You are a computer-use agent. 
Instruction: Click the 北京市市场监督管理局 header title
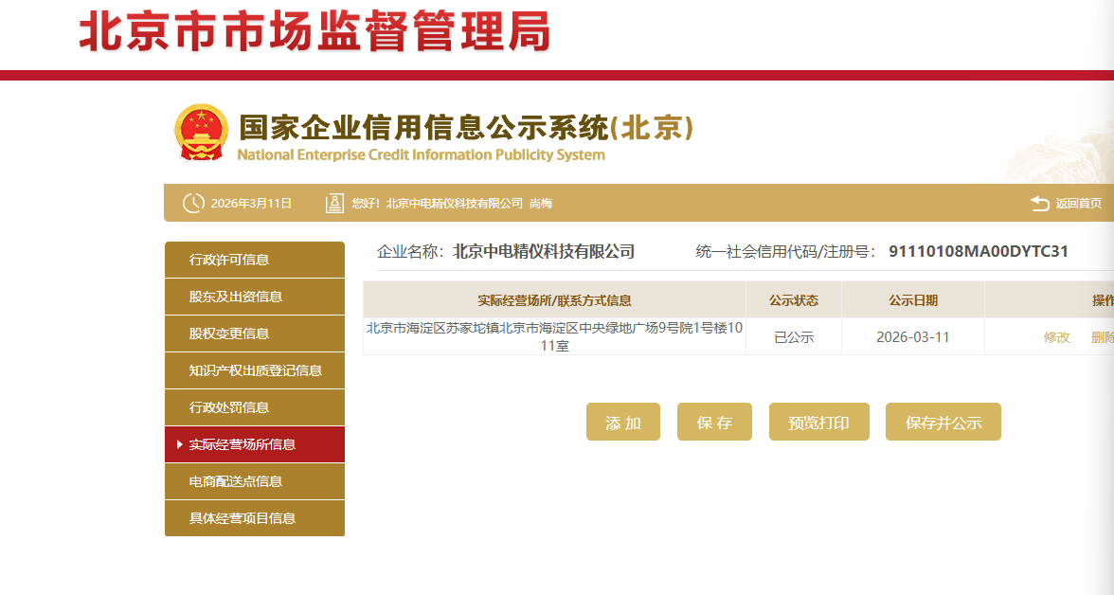(x=315, y=32)
